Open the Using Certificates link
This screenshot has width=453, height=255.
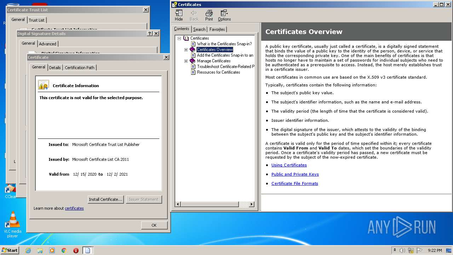click(x=289, y=165)
